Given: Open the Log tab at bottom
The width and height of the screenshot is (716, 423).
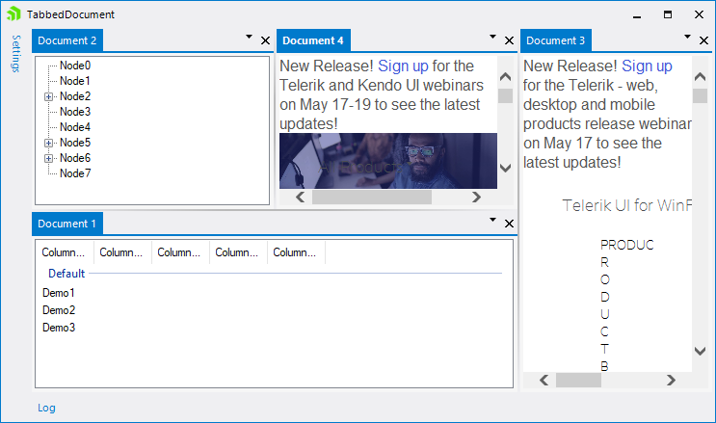Looking at the screenshot, I should [x=46, y=408].
